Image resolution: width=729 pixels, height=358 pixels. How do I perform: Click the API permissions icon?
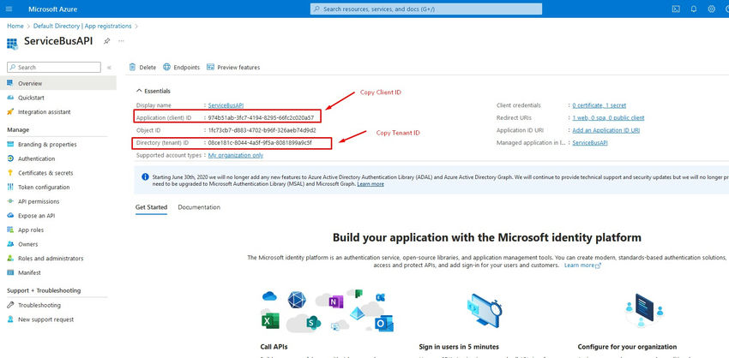(x=10, y=201)
